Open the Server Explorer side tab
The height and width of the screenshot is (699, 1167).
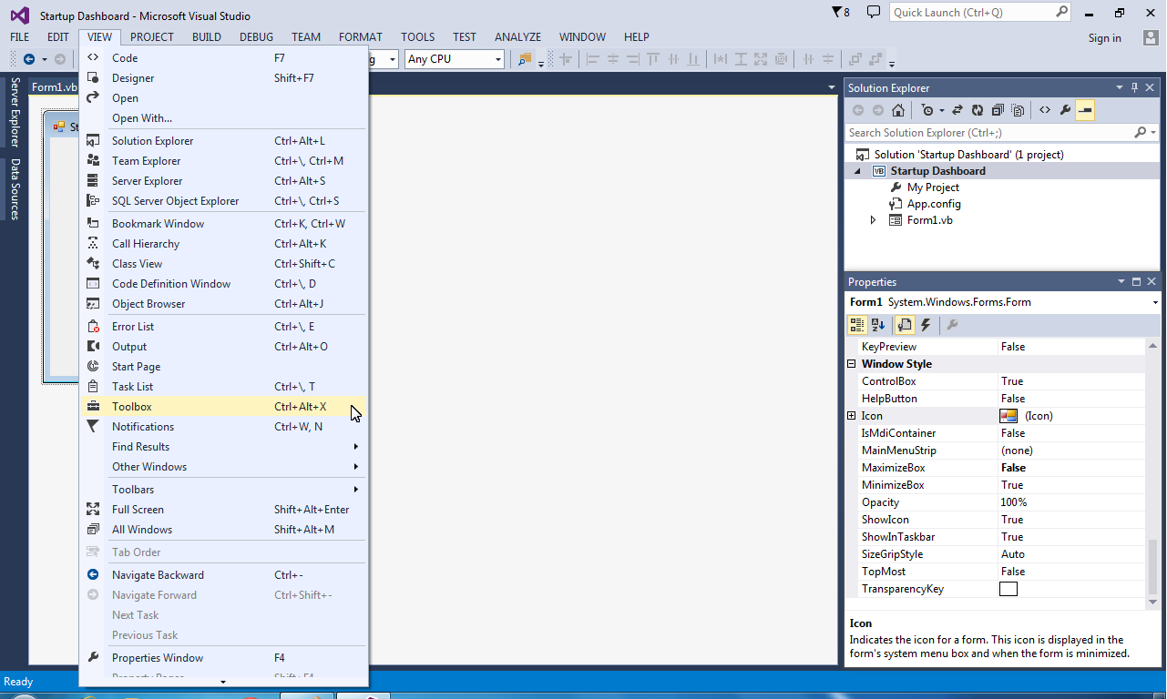pyautogui.click(x=15, y=112)
